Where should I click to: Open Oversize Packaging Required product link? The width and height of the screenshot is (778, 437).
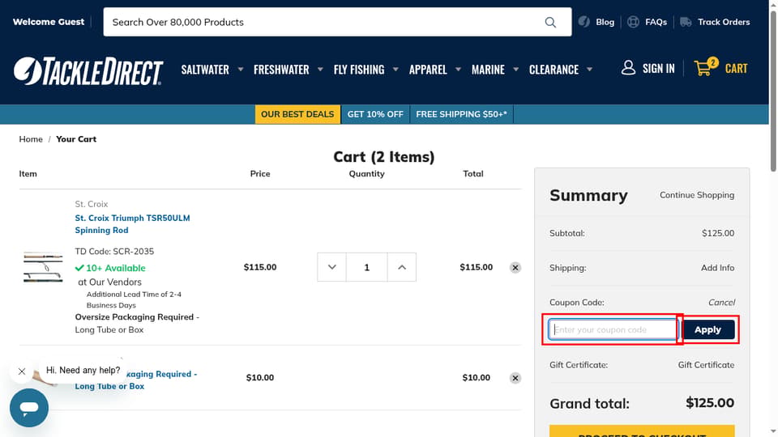[x=136, y=380]
